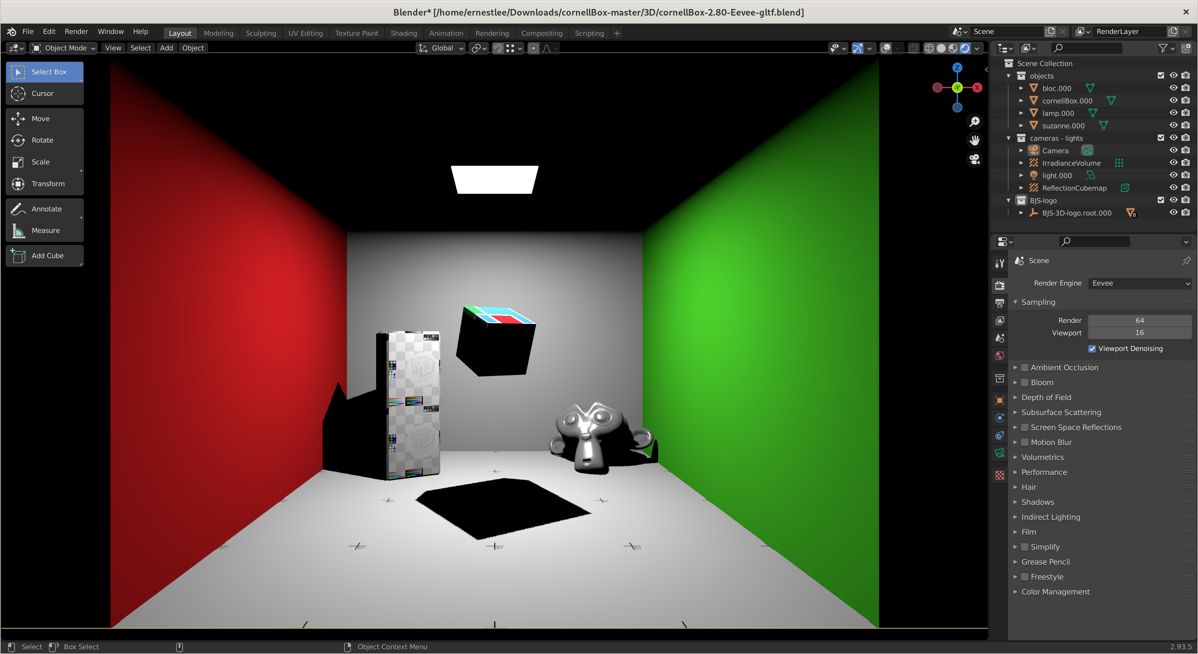Disable the Viewport Denoising checkbox

[x=1092, y=348]
